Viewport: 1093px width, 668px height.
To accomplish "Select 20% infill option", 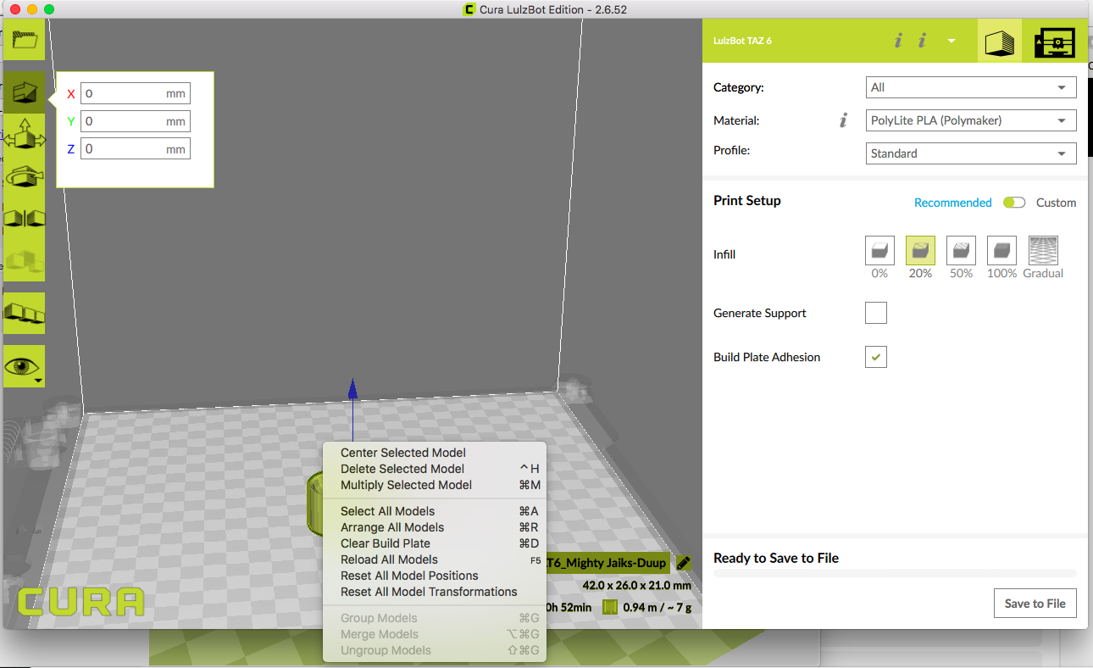I will pyautogui.click(x=920, y=251).
